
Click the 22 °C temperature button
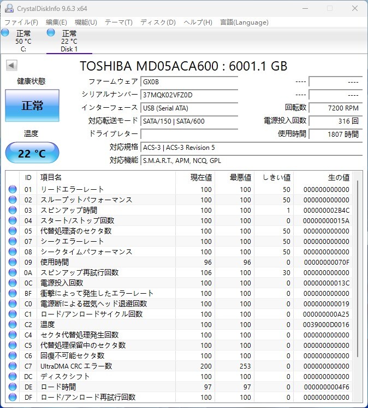tap(32, 153)
